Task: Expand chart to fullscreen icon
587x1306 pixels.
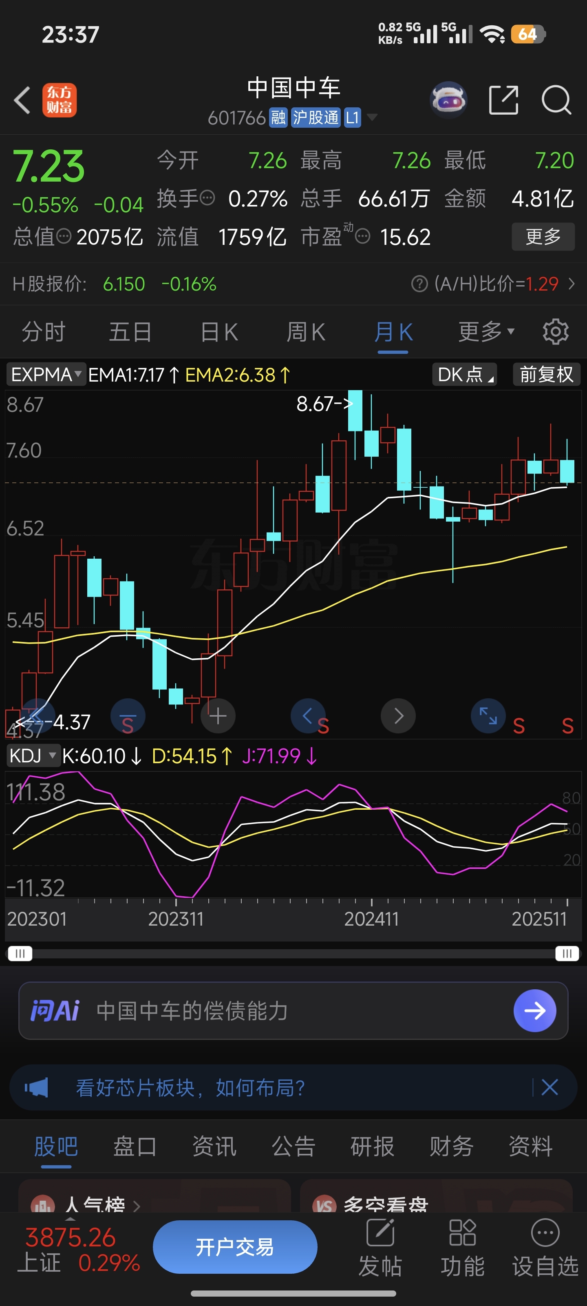Action: point(488,716)
